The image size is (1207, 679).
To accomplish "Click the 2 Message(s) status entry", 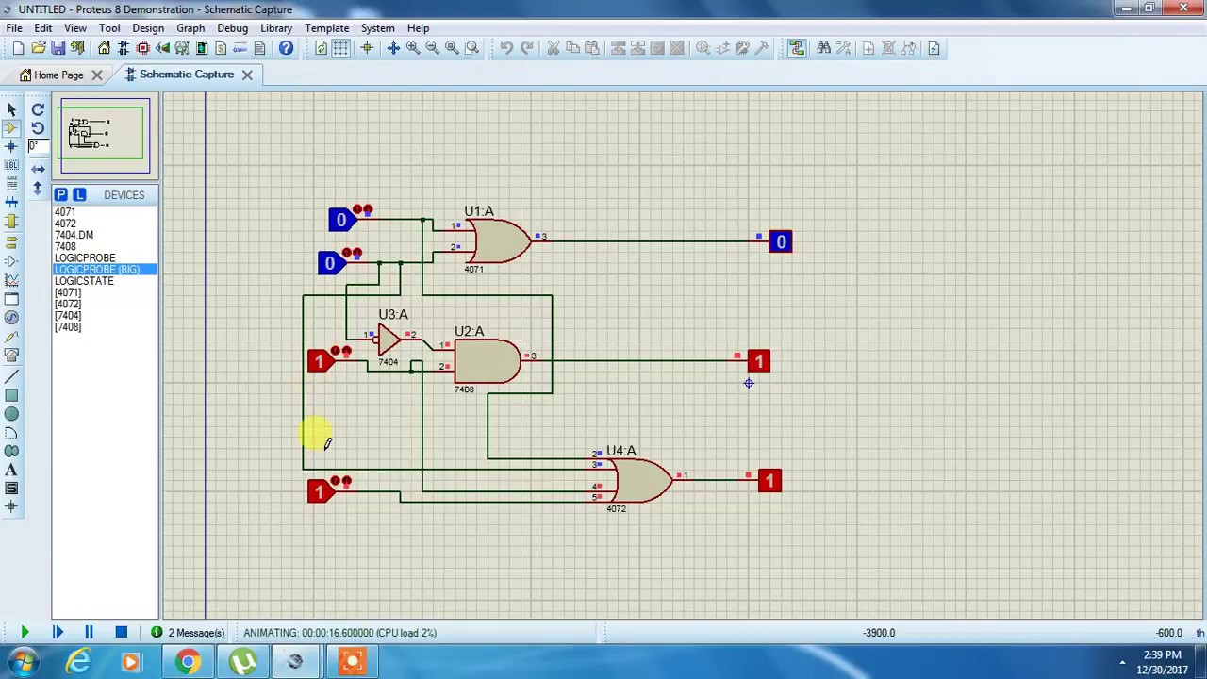I will tap(188, 633).
